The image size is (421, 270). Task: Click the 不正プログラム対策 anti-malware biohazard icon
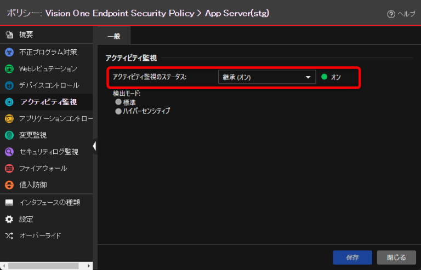(x=9, y=52)
